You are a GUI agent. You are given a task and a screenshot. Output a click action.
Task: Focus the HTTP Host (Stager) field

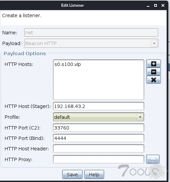click(x=98, y=106)
